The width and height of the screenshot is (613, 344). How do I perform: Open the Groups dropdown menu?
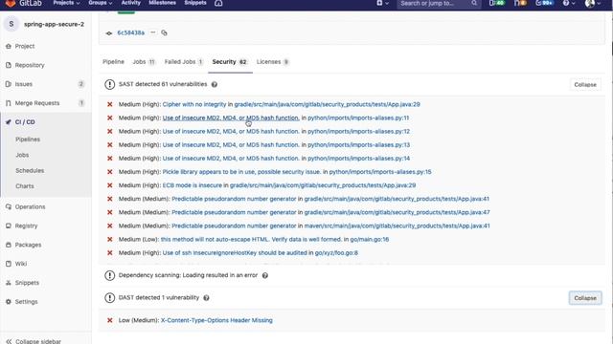pos(100,3)
